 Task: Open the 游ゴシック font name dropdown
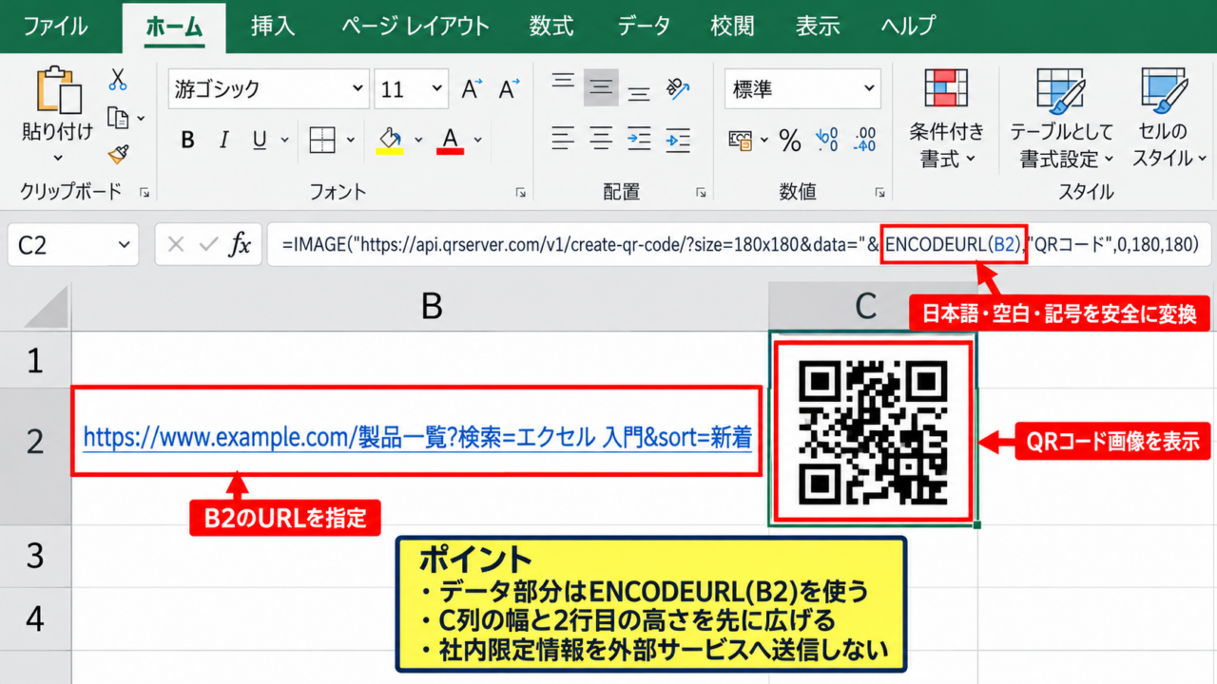click(x=358, y=89)
